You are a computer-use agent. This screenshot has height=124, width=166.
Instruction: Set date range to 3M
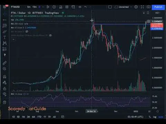(x=28, y=117)
